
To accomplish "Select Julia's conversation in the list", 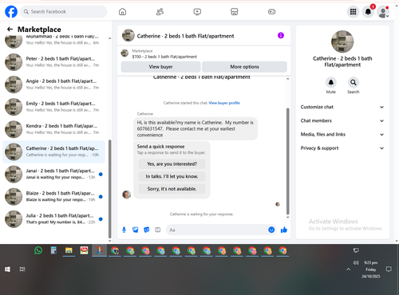I will [x=53, y=219].
